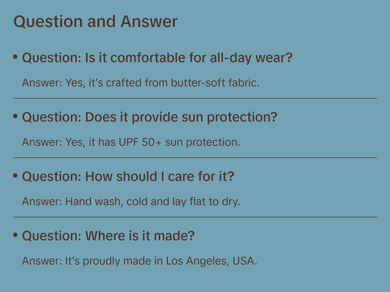Click the bullet before the comfort question

[16, 57]
